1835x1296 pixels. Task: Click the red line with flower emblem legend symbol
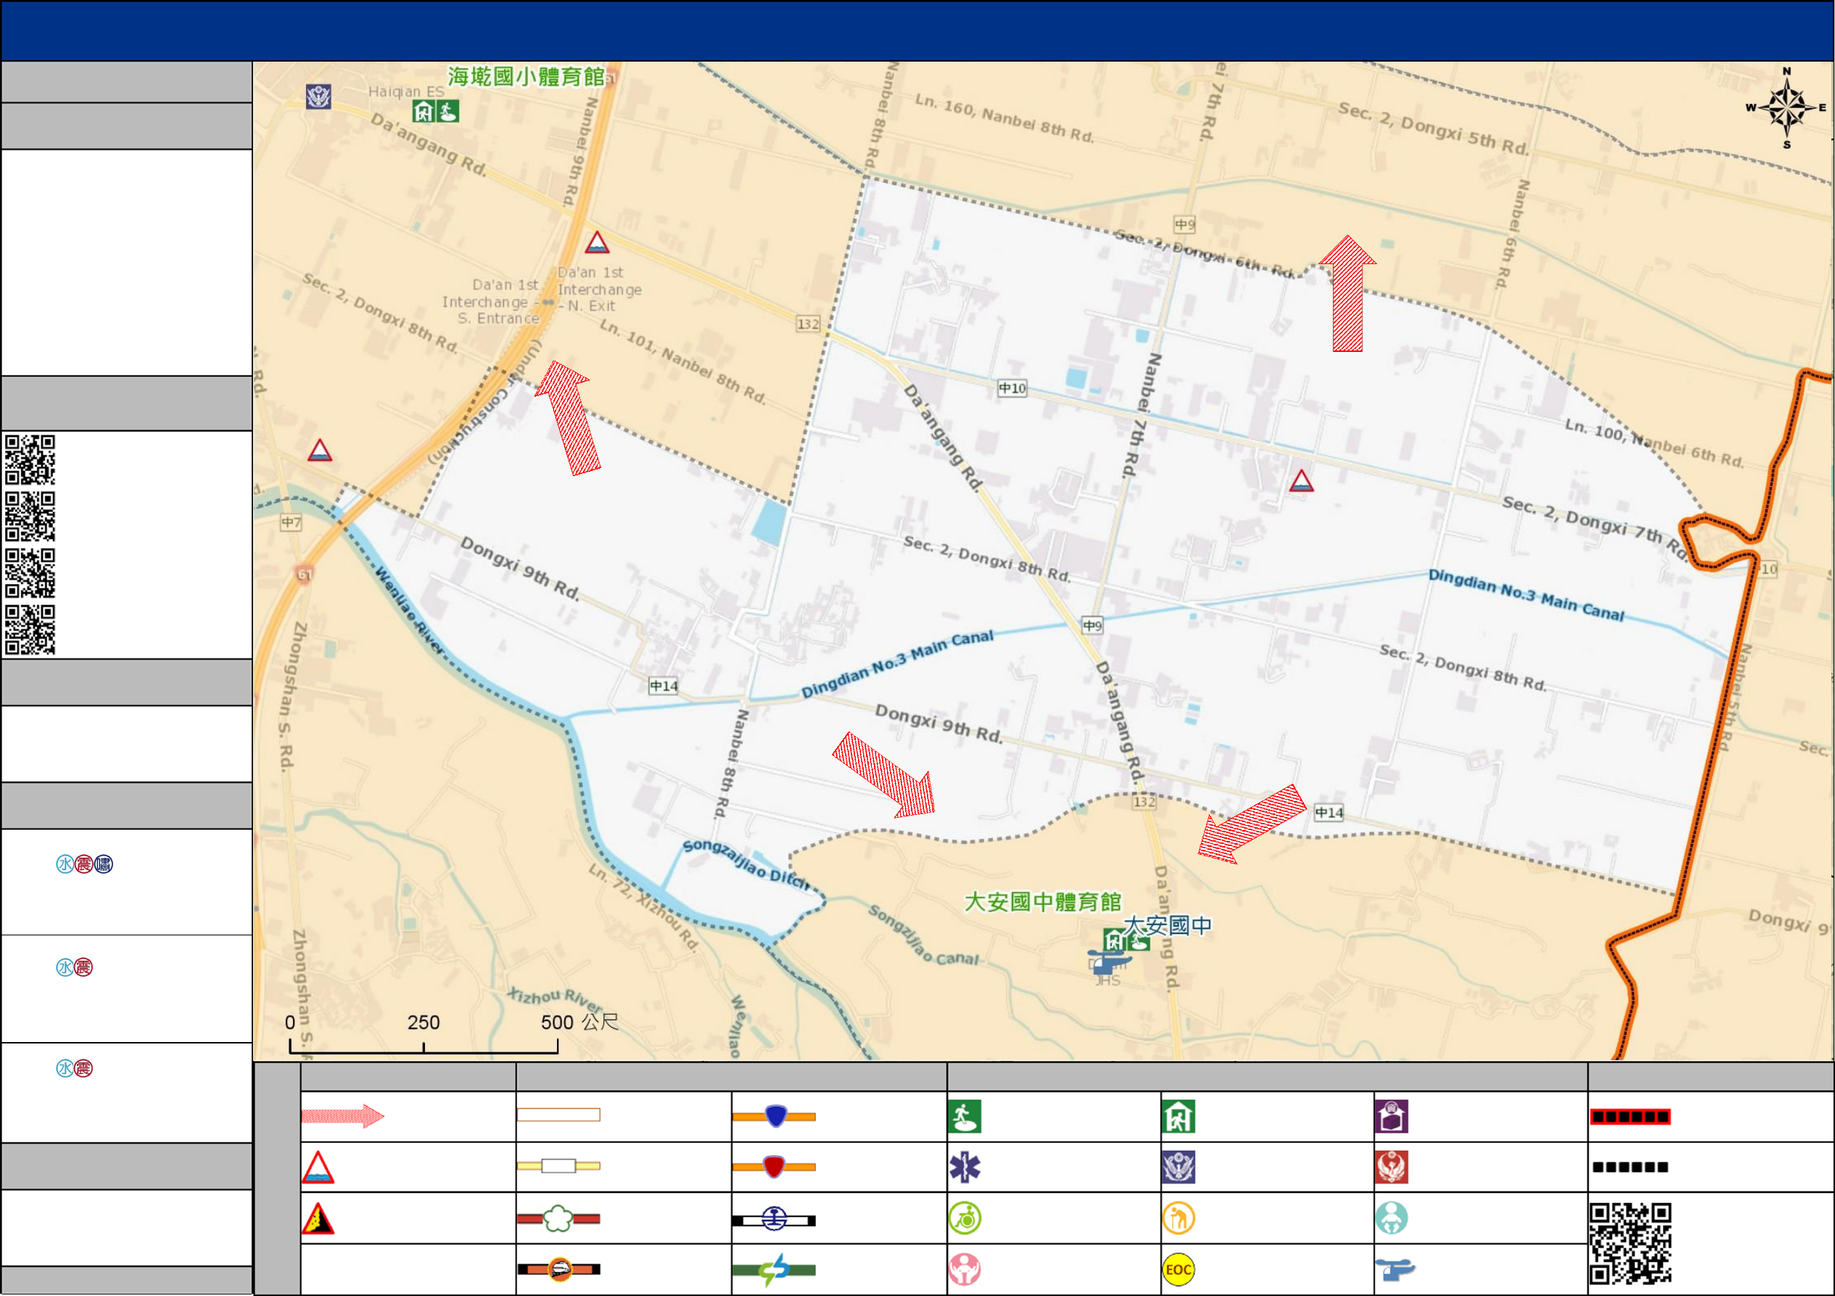tap(558, 1218)
